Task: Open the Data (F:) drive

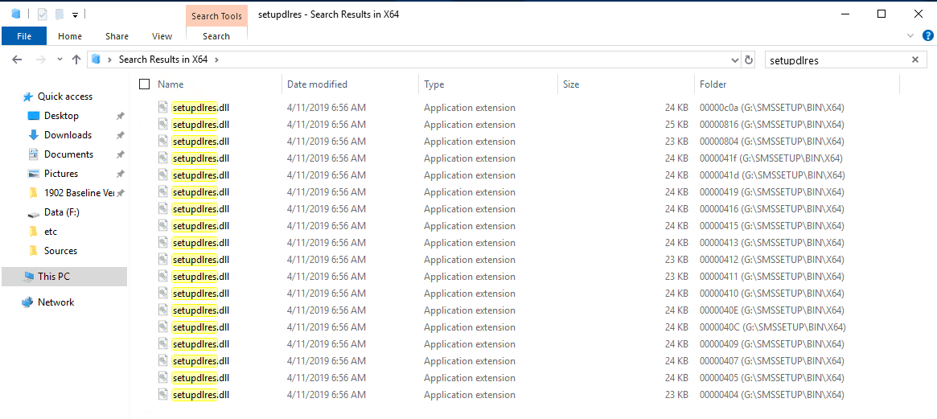Action: tap(63, 212)
